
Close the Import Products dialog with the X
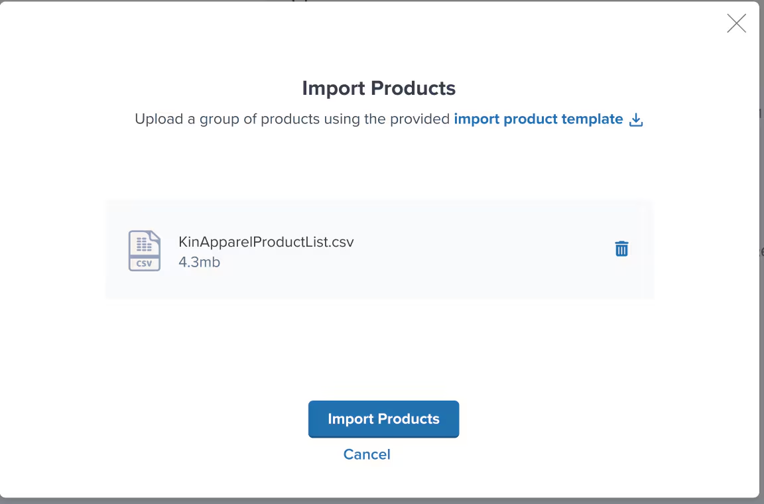pyautogui.click(x=736, y=23)
